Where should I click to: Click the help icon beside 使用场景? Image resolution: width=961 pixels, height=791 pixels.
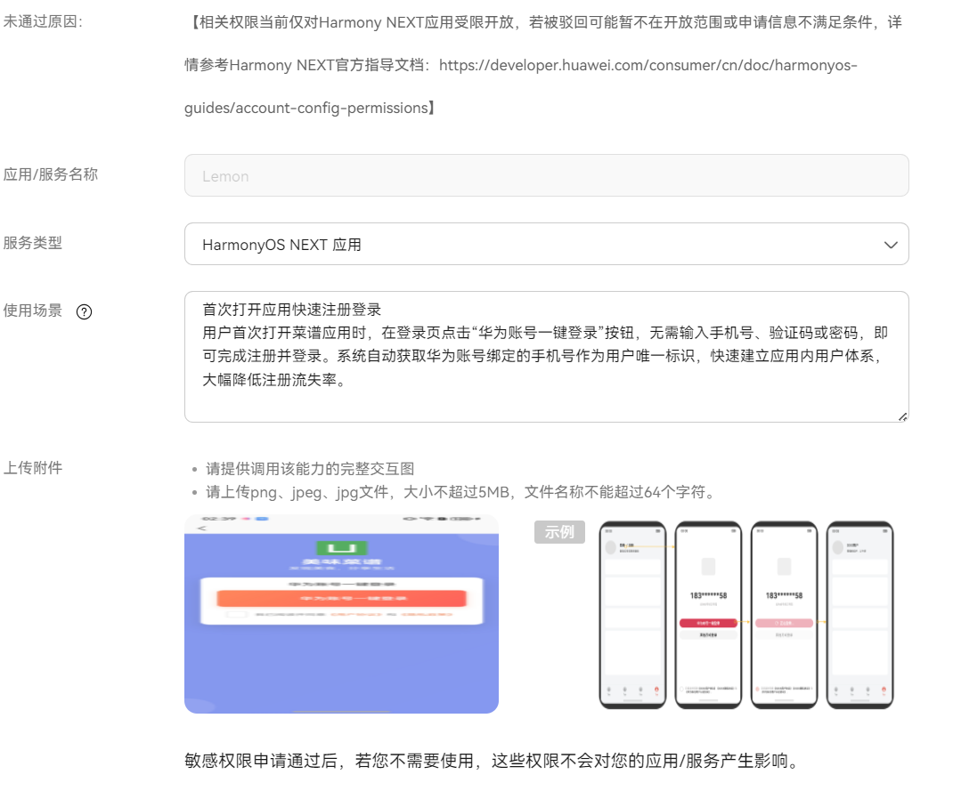pos(85,311)
